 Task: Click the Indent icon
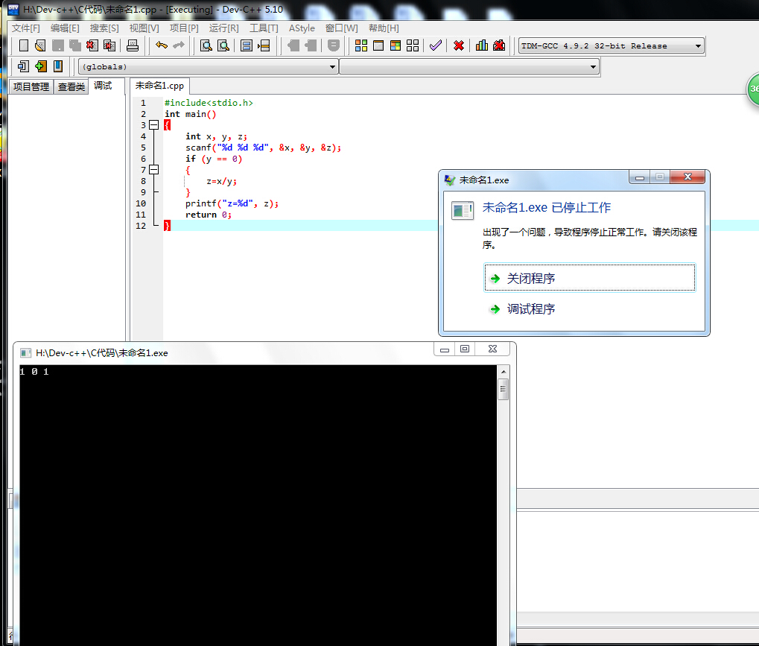(293, 46)
